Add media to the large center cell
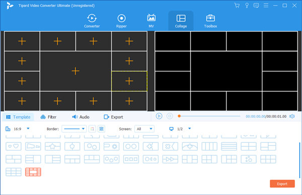The height and width of the screenshot is (195, 302). point(75,71)
